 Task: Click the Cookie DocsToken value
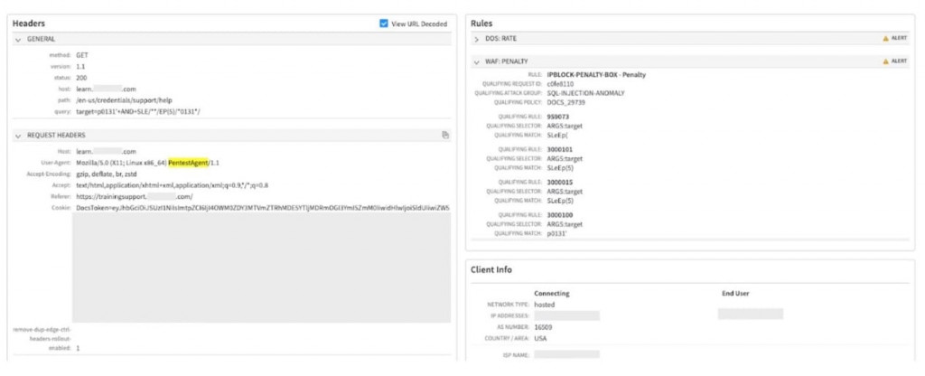263,208
